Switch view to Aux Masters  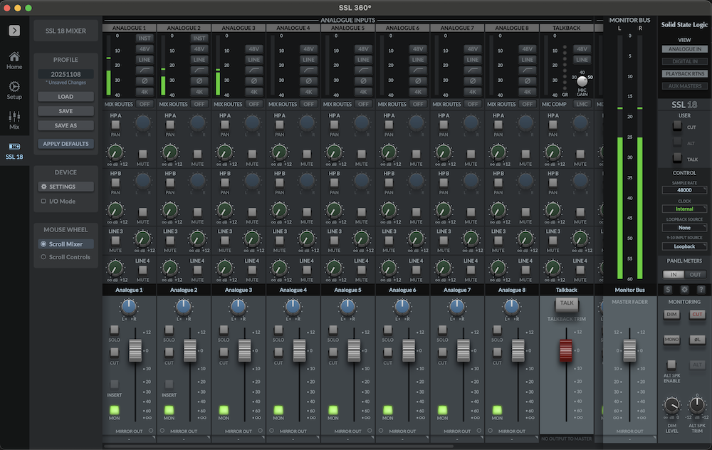coord(684,85)
